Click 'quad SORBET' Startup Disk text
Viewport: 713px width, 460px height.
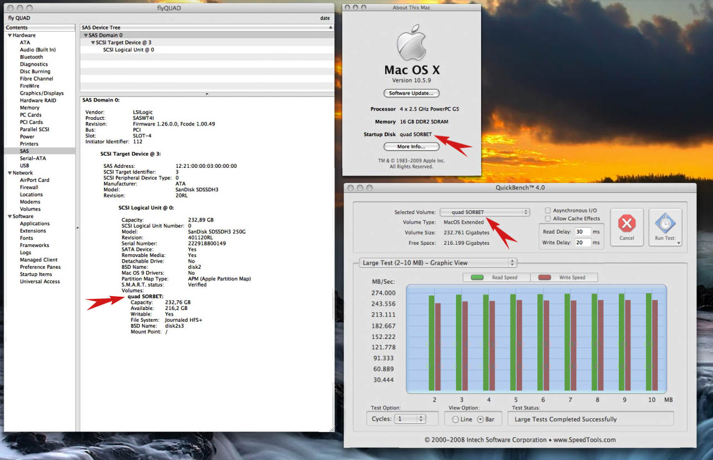point(416,134)
